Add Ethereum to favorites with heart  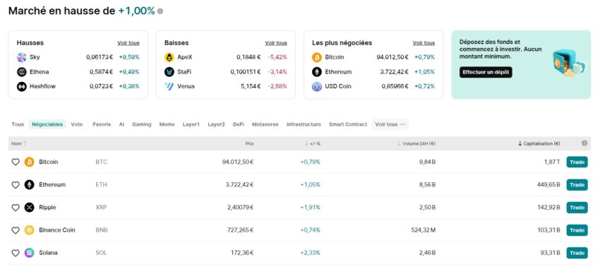click(x=16, y=185)
